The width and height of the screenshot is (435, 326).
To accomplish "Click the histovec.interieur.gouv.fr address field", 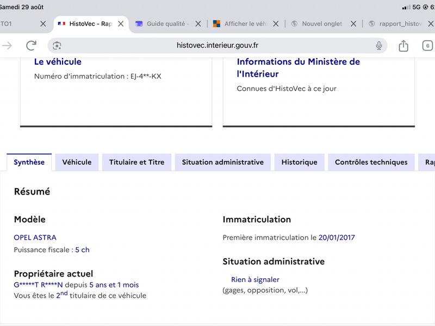I will [217, 46].
